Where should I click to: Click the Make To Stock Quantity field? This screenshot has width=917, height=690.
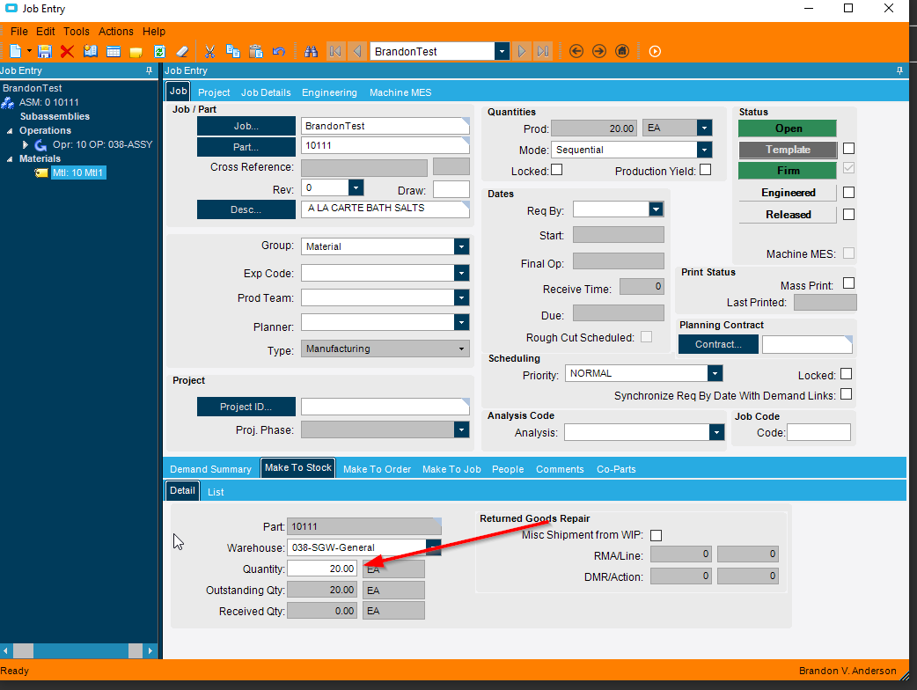pyautogui.click(x=322, y=569)
